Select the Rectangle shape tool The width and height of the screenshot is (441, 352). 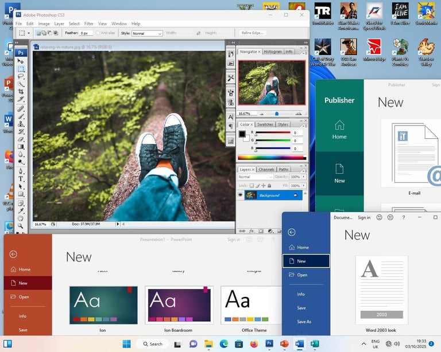pos(21,194)
